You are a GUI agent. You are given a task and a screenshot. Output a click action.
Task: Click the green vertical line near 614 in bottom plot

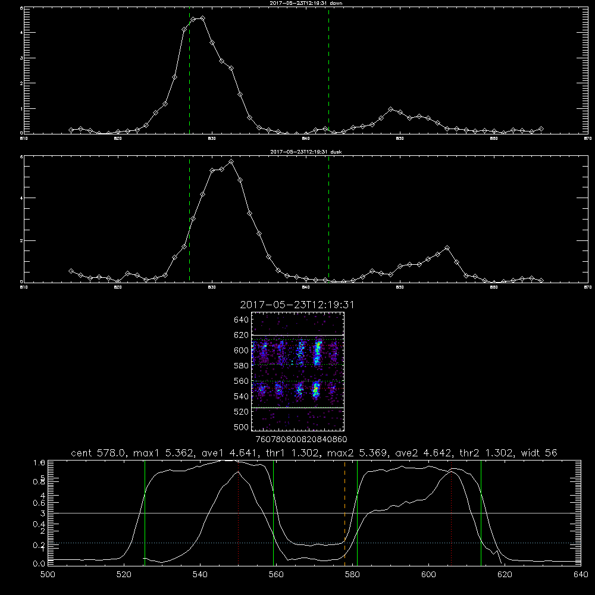(481, 513)
